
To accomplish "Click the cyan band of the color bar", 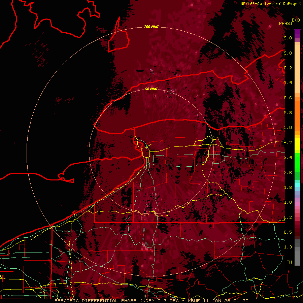I will [297, 185].
